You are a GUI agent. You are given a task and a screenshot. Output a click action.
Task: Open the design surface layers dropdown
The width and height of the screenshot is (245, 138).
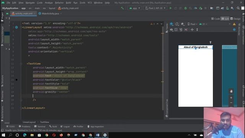pyautogui.click(x=171, y=24)
